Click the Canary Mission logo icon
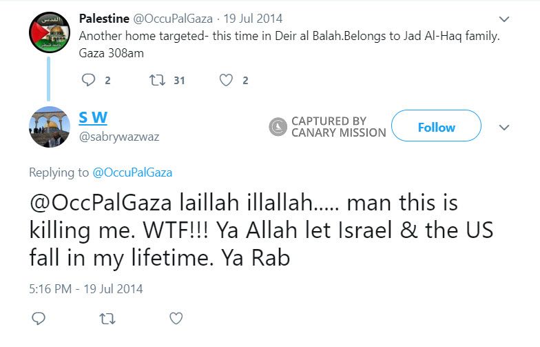The height and width of the screenshot is (347, 540). coord(278,127)
